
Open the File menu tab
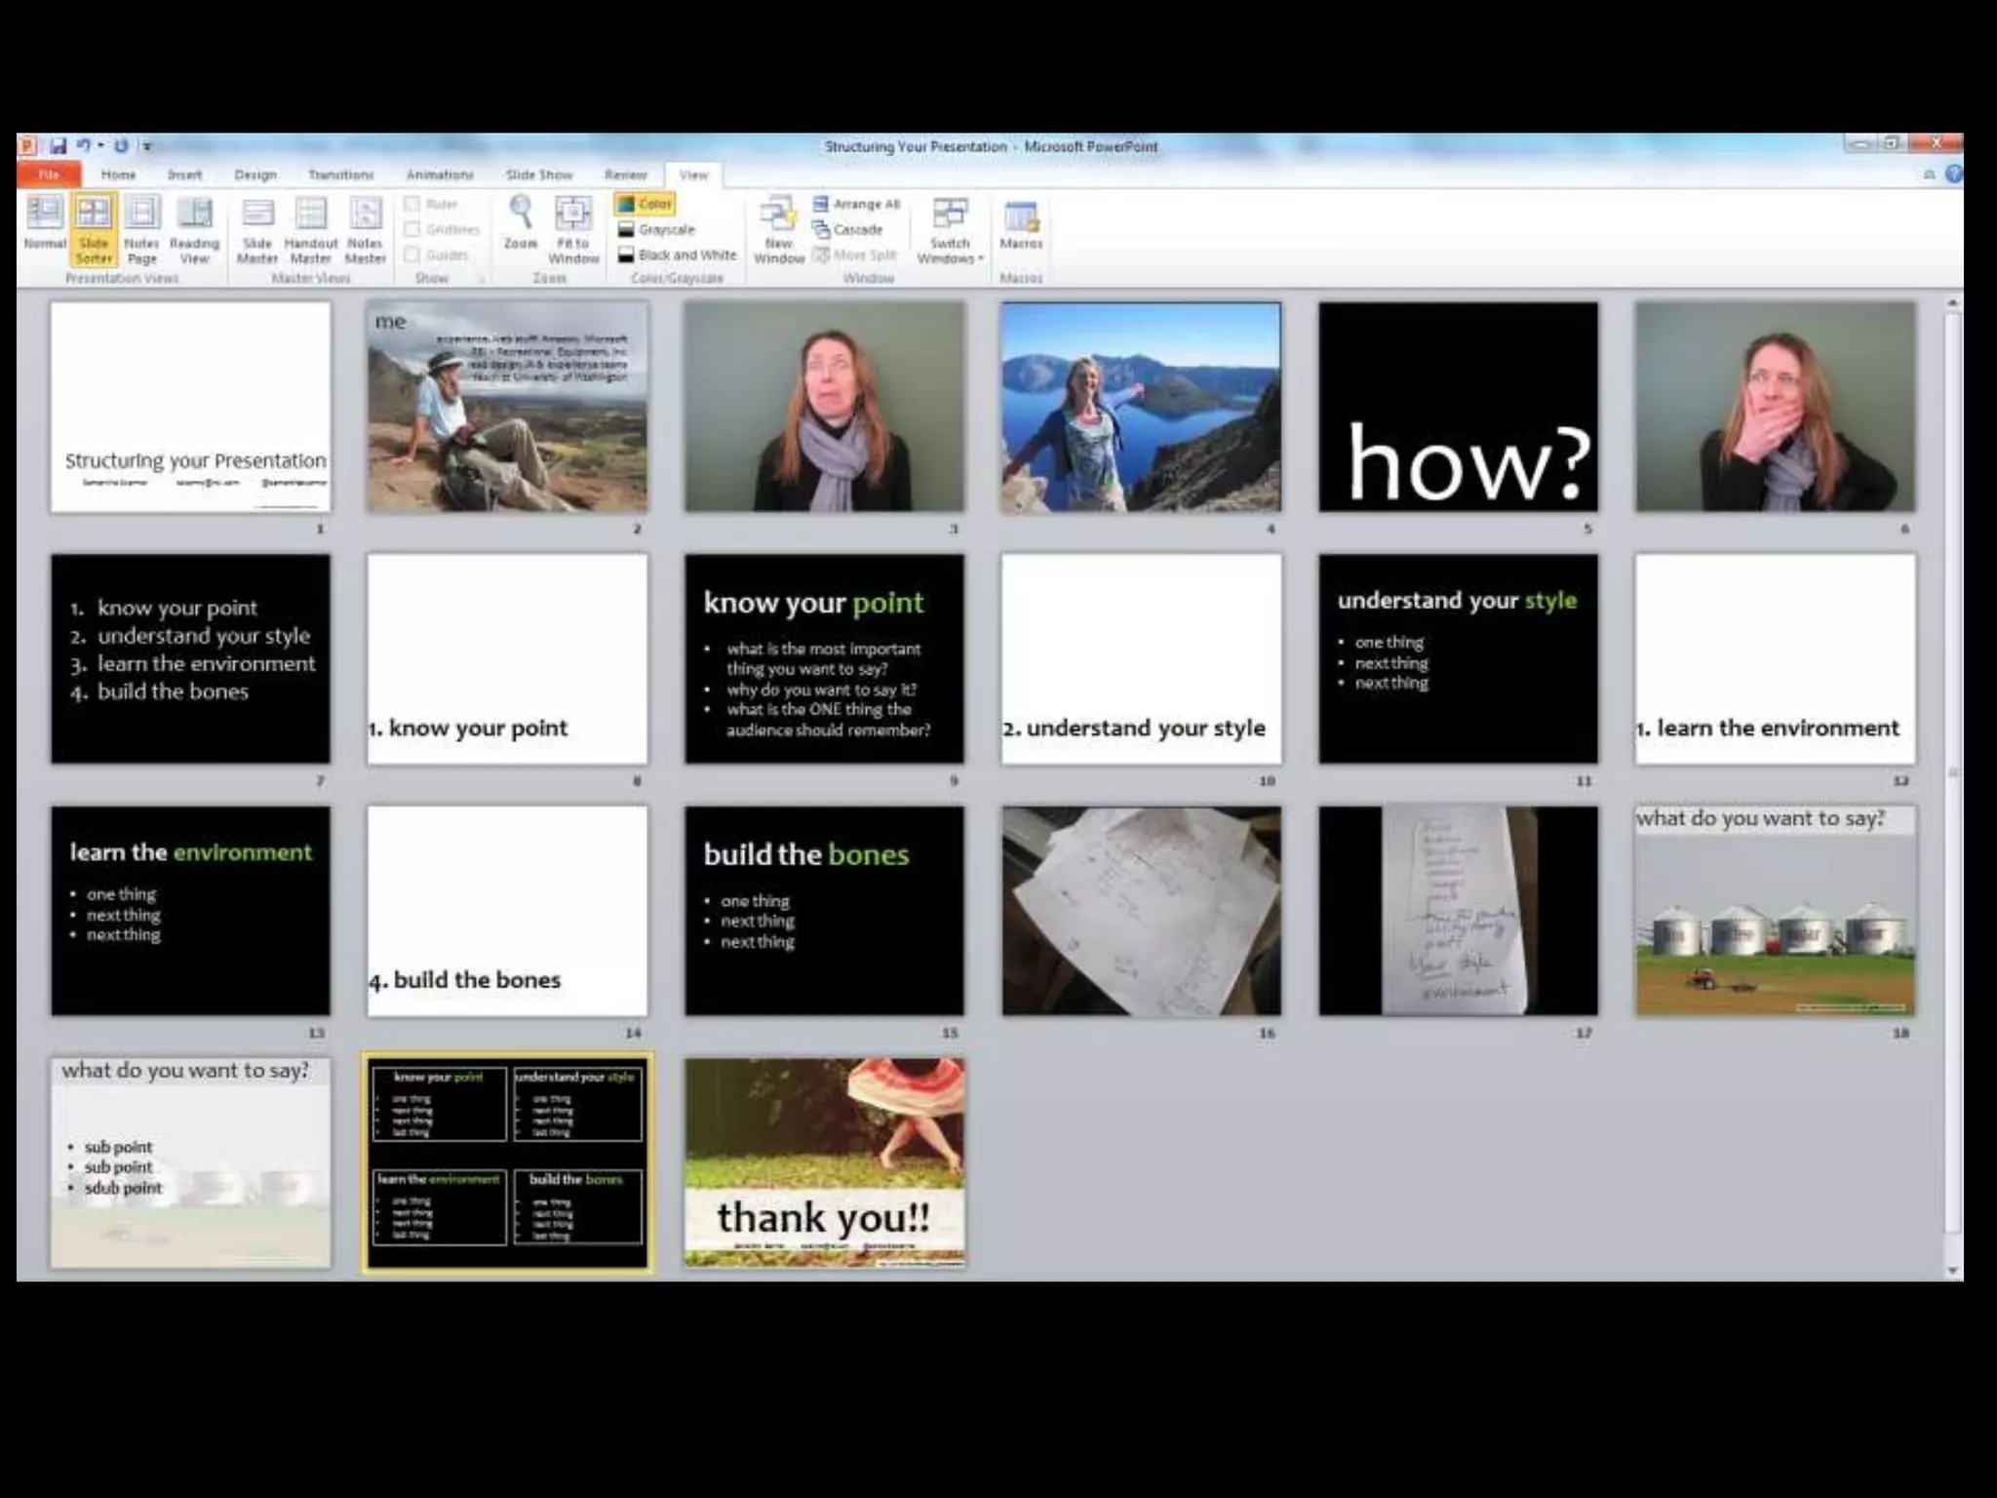[x=49, y=175]
